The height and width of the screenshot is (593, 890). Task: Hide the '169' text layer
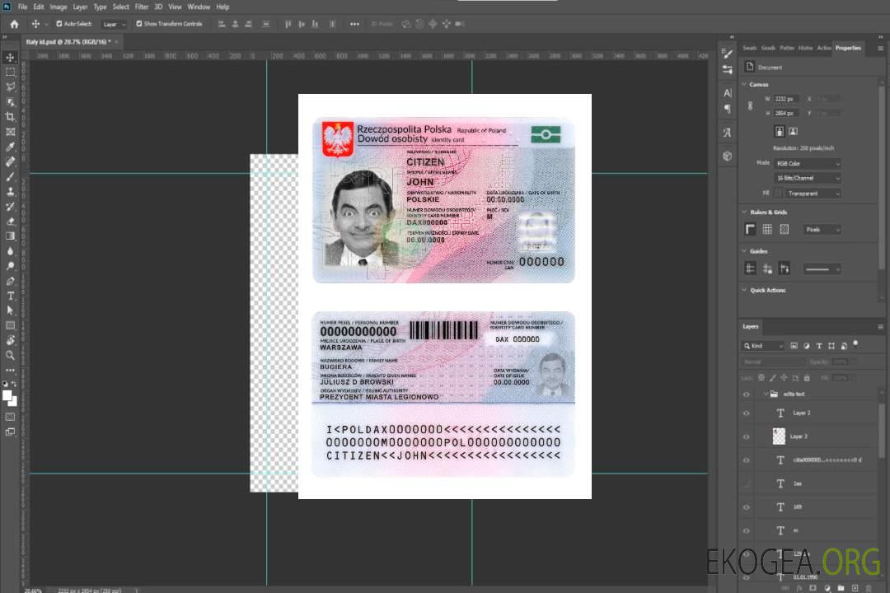[x=747, y=507]
